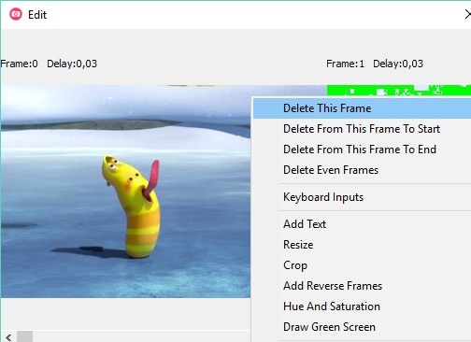Click the green frame 1 thumbnail
The image size is (471, 342).
399,90
